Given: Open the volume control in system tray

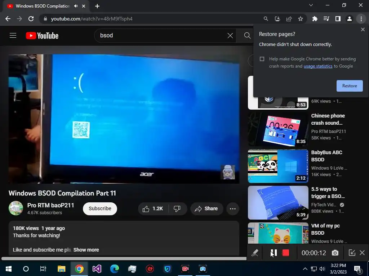Looking at the screenshot, I should pos(322,269).
